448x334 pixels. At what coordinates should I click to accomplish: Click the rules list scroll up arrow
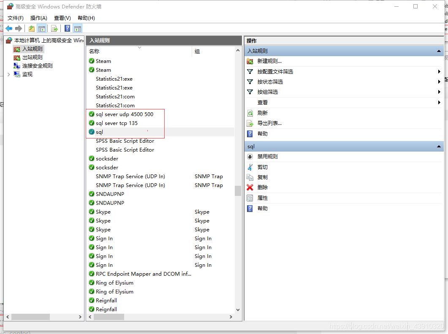click(238, 50)
